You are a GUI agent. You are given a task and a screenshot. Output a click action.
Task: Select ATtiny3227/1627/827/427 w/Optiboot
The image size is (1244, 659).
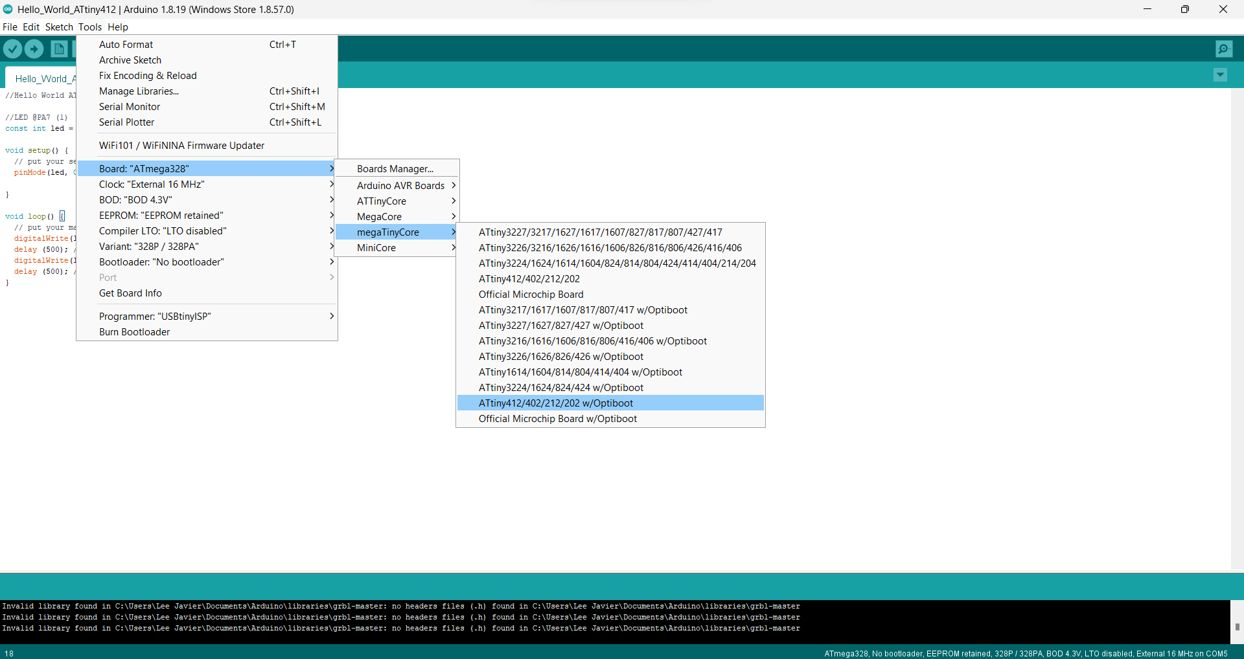[610, 326]
